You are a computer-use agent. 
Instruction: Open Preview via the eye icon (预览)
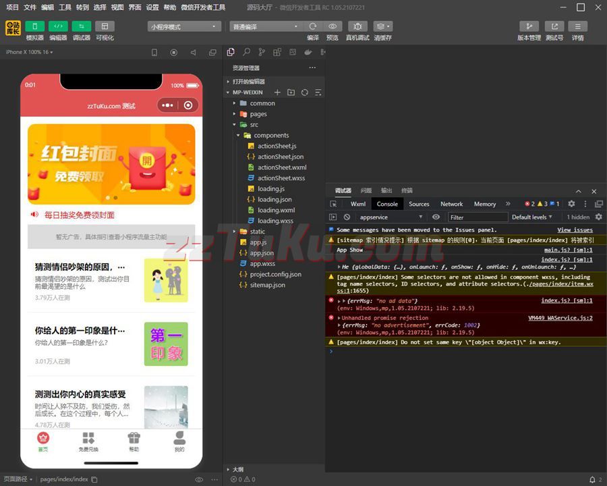pos(333,26)
